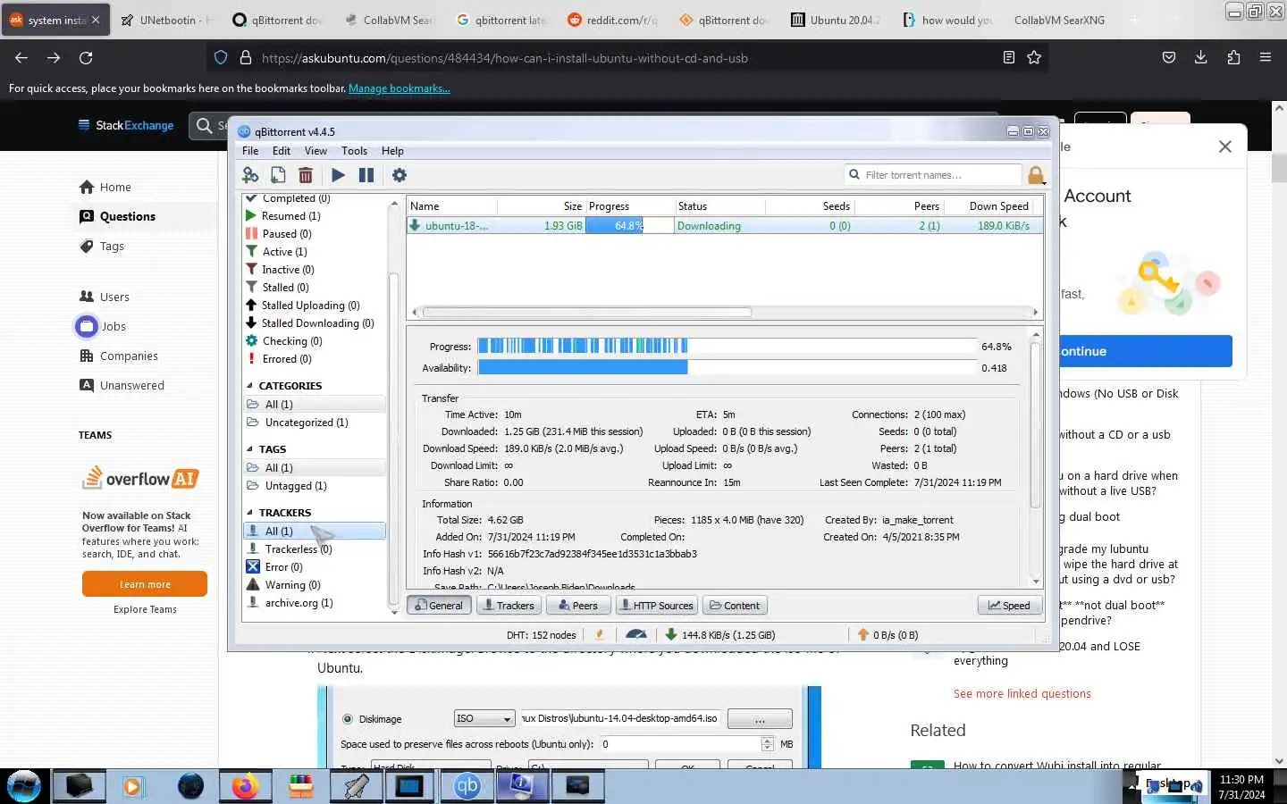Click upload speed status in status bar
This screenshot has height=804, width=1287.
point(889,635)
